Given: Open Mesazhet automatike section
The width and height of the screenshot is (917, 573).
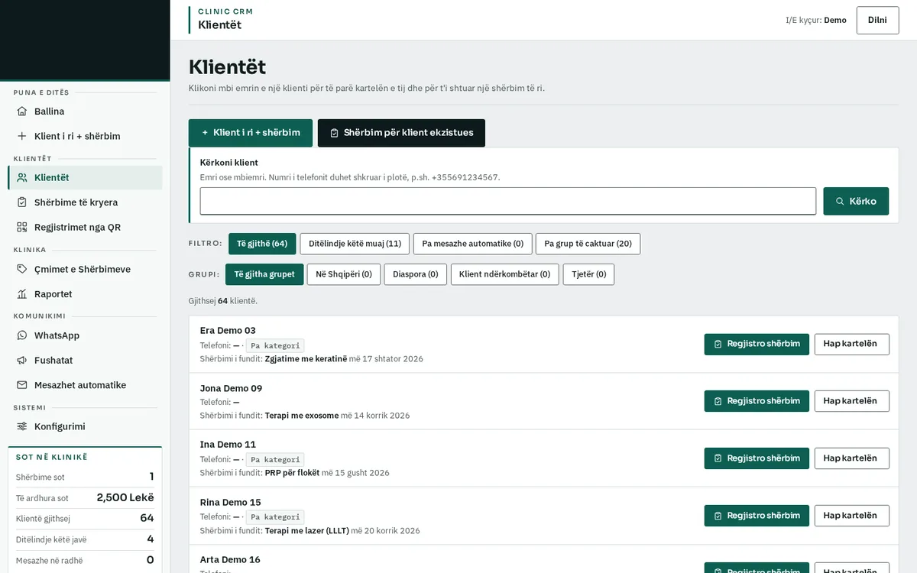Looking at the screenshot, I should pos(85,385).
